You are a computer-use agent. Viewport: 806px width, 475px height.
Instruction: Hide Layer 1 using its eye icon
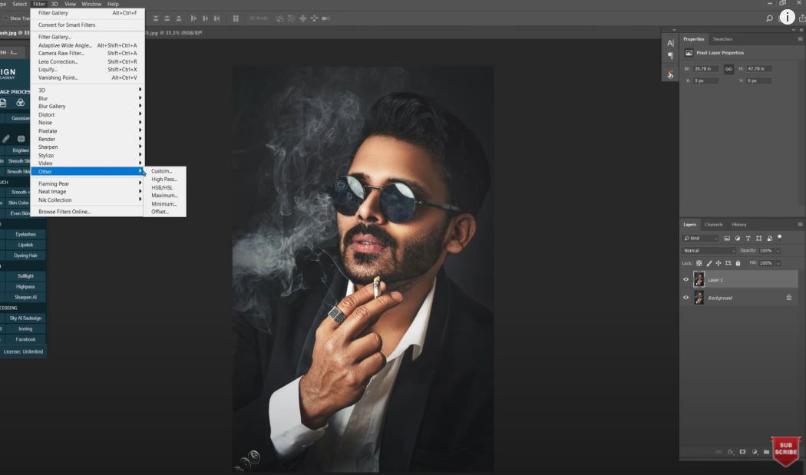pos(686,280)
